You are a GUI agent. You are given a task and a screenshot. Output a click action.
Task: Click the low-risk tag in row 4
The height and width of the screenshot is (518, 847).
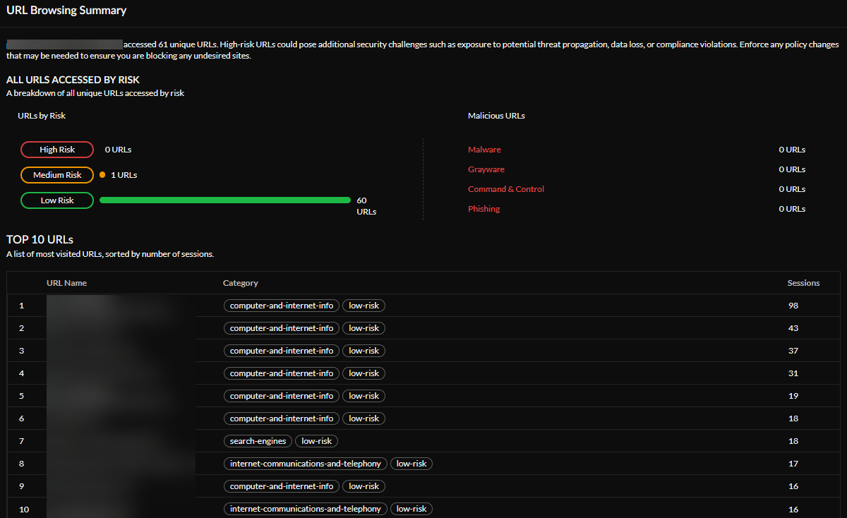[x=364, y=373]
